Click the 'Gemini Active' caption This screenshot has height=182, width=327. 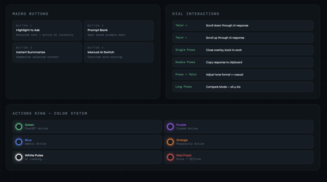(x=35, y=143)
